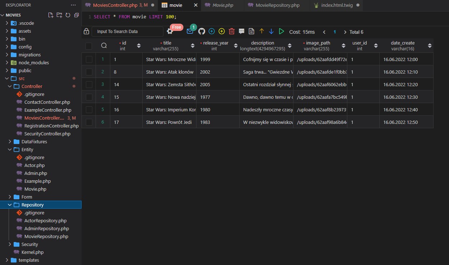Click the upward orange arrow icon
This screenshot has height=265, width=449.
[x=262, y=31]
